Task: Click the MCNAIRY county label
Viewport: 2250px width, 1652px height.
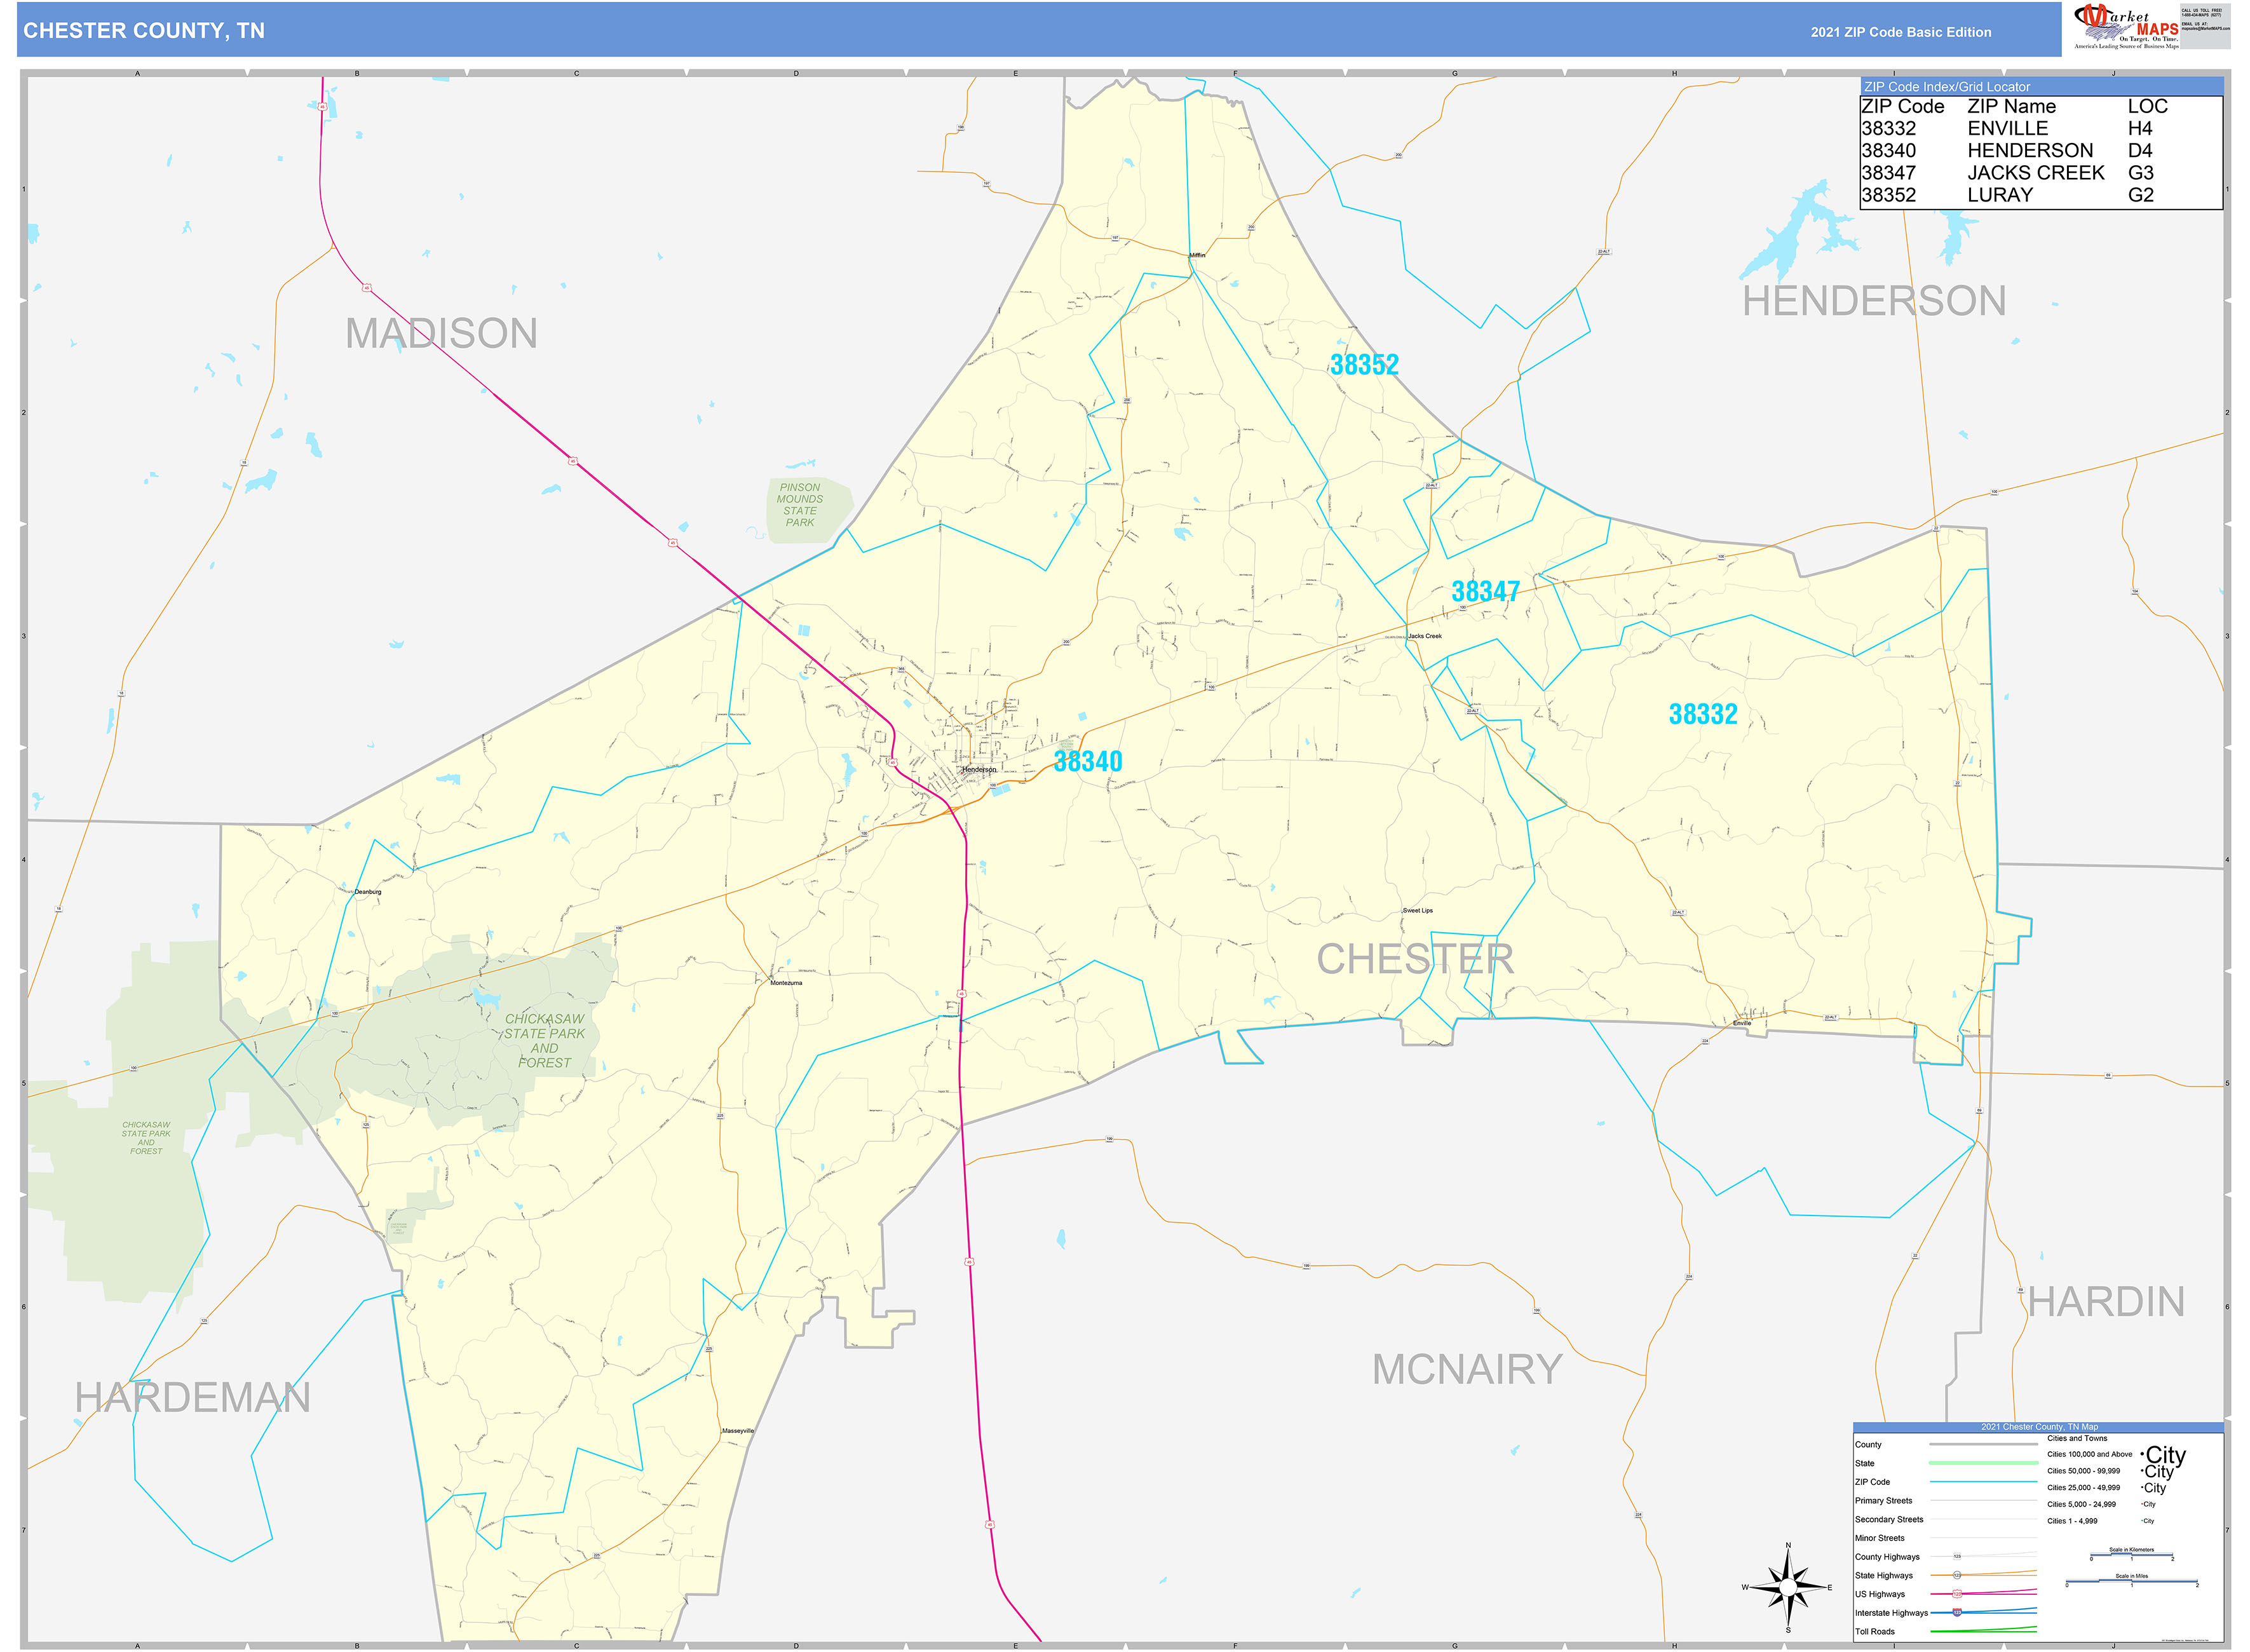Action: pyautogui.click(x=1466, y=1370)
